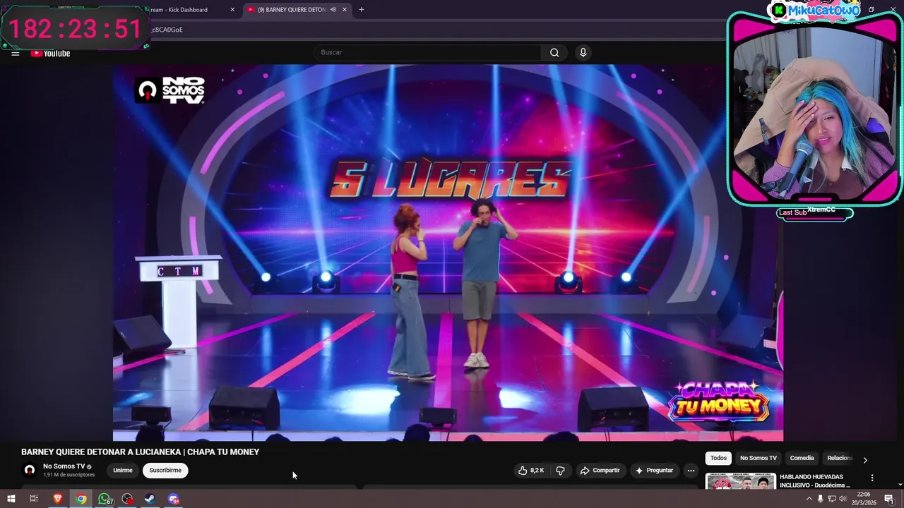The image size is (904, 508).
Task: Close the YouTube video tab
Action: tap(345, 10)
